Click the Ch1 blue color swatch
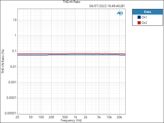Screen dimensions: 164x123 [139, 17]
